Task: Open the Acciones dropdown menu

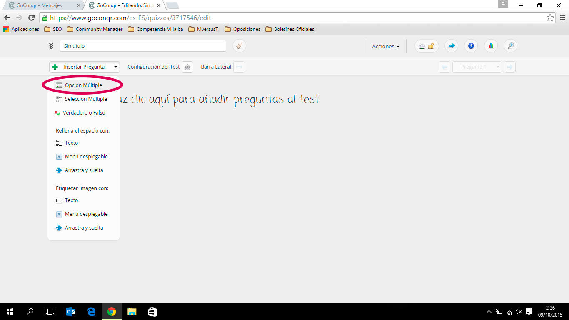Action: [x=386, y=46]
